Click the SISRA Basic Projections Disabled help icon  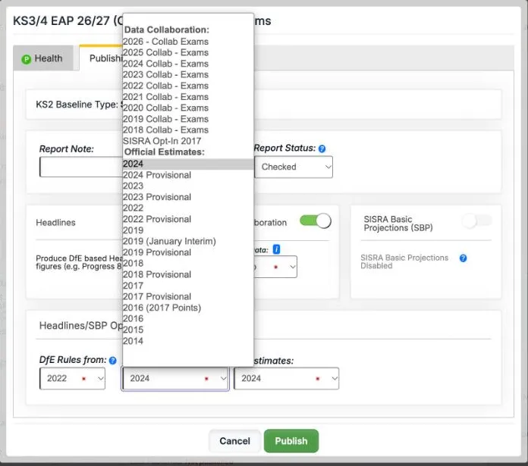pyautogui.click(x=463, y=258)
